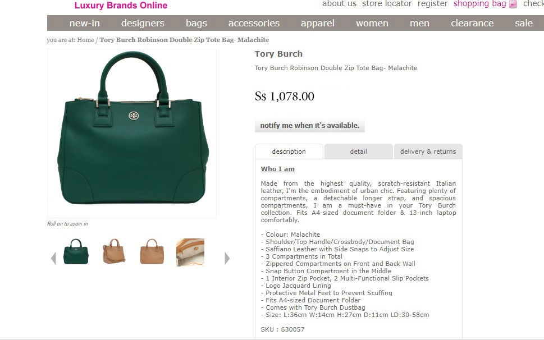The width and height of the screenshot is (544, 340).
Task: Click the Luxury Brands Online logo
Action: click(121, 5)
